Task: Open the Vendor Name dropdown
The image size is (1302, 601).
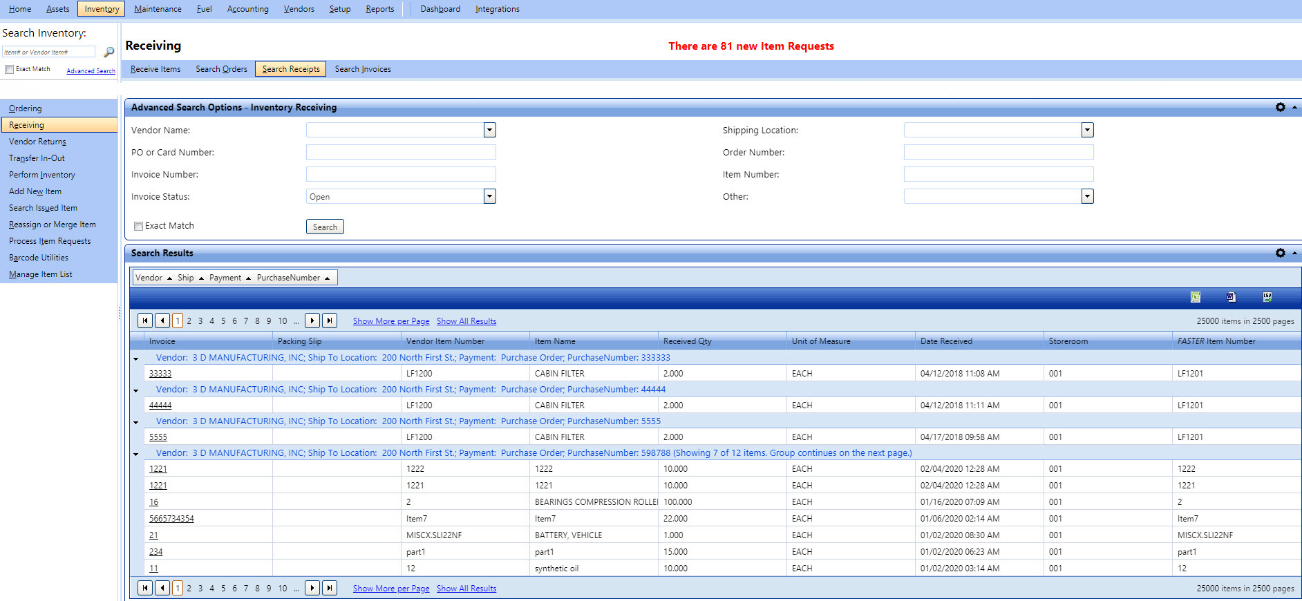Action: coord(489,130)
